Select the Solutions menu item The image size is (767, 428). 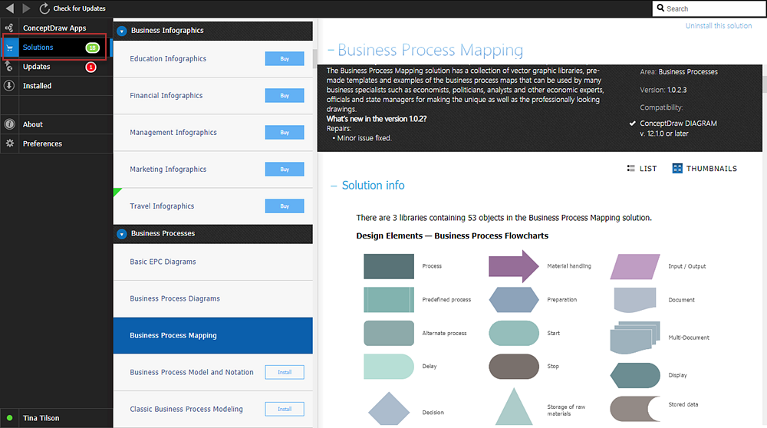(x=54, y=48)
